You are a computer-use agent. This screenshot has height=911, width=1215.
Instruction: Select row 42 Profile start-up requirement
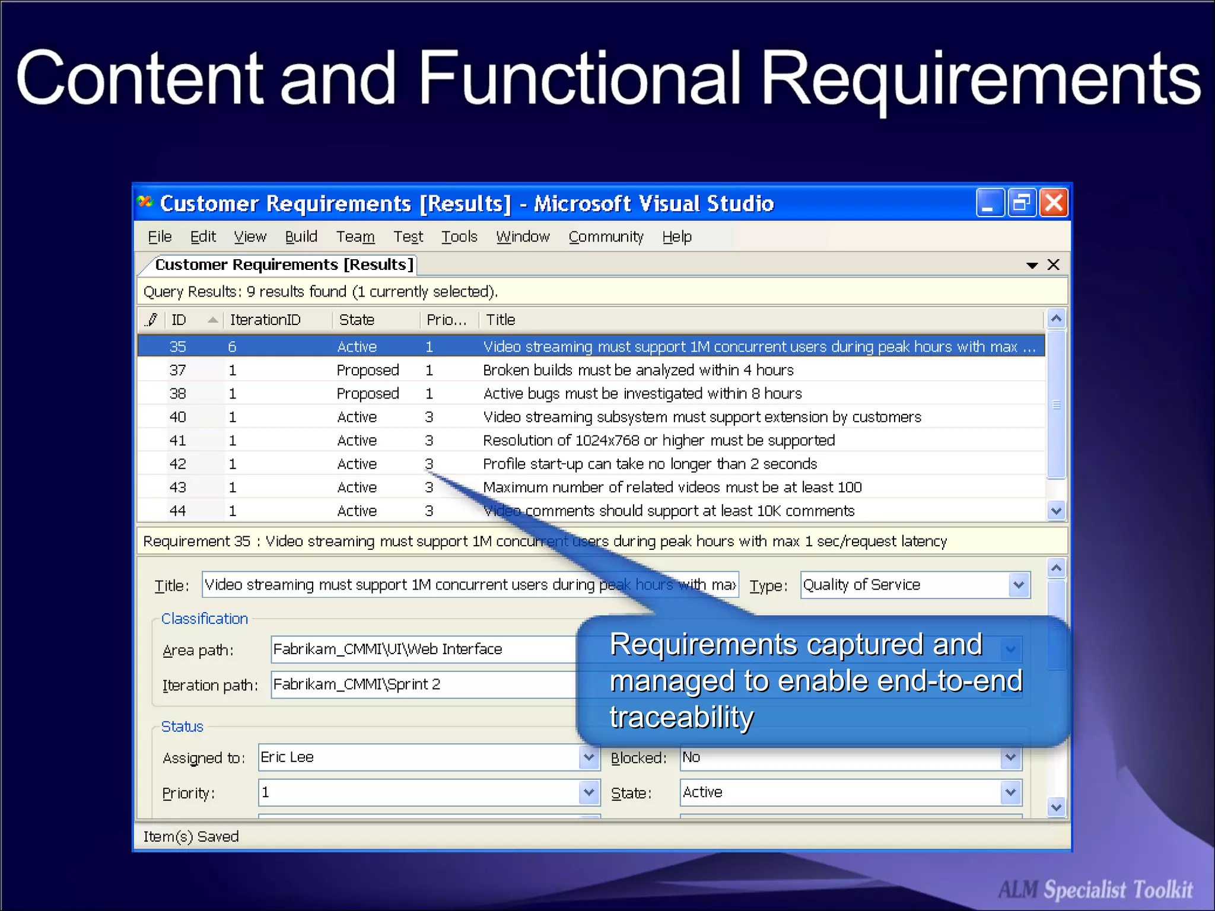tap(591, 464)
